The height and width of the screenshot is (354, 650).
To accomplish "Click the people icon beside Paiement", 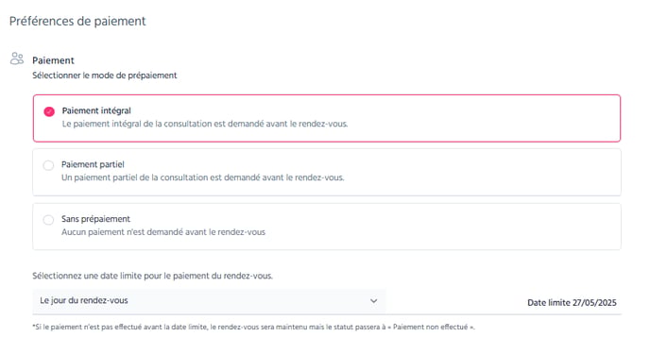I will pyautogui.click(x=17, y=59).
